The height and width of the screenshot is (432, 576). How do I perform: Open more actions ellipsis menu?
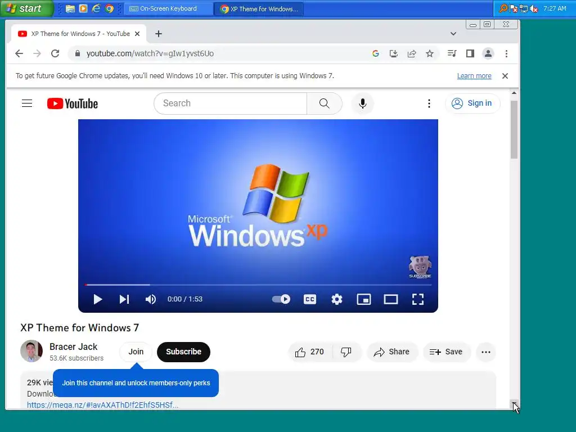(485, 352)
